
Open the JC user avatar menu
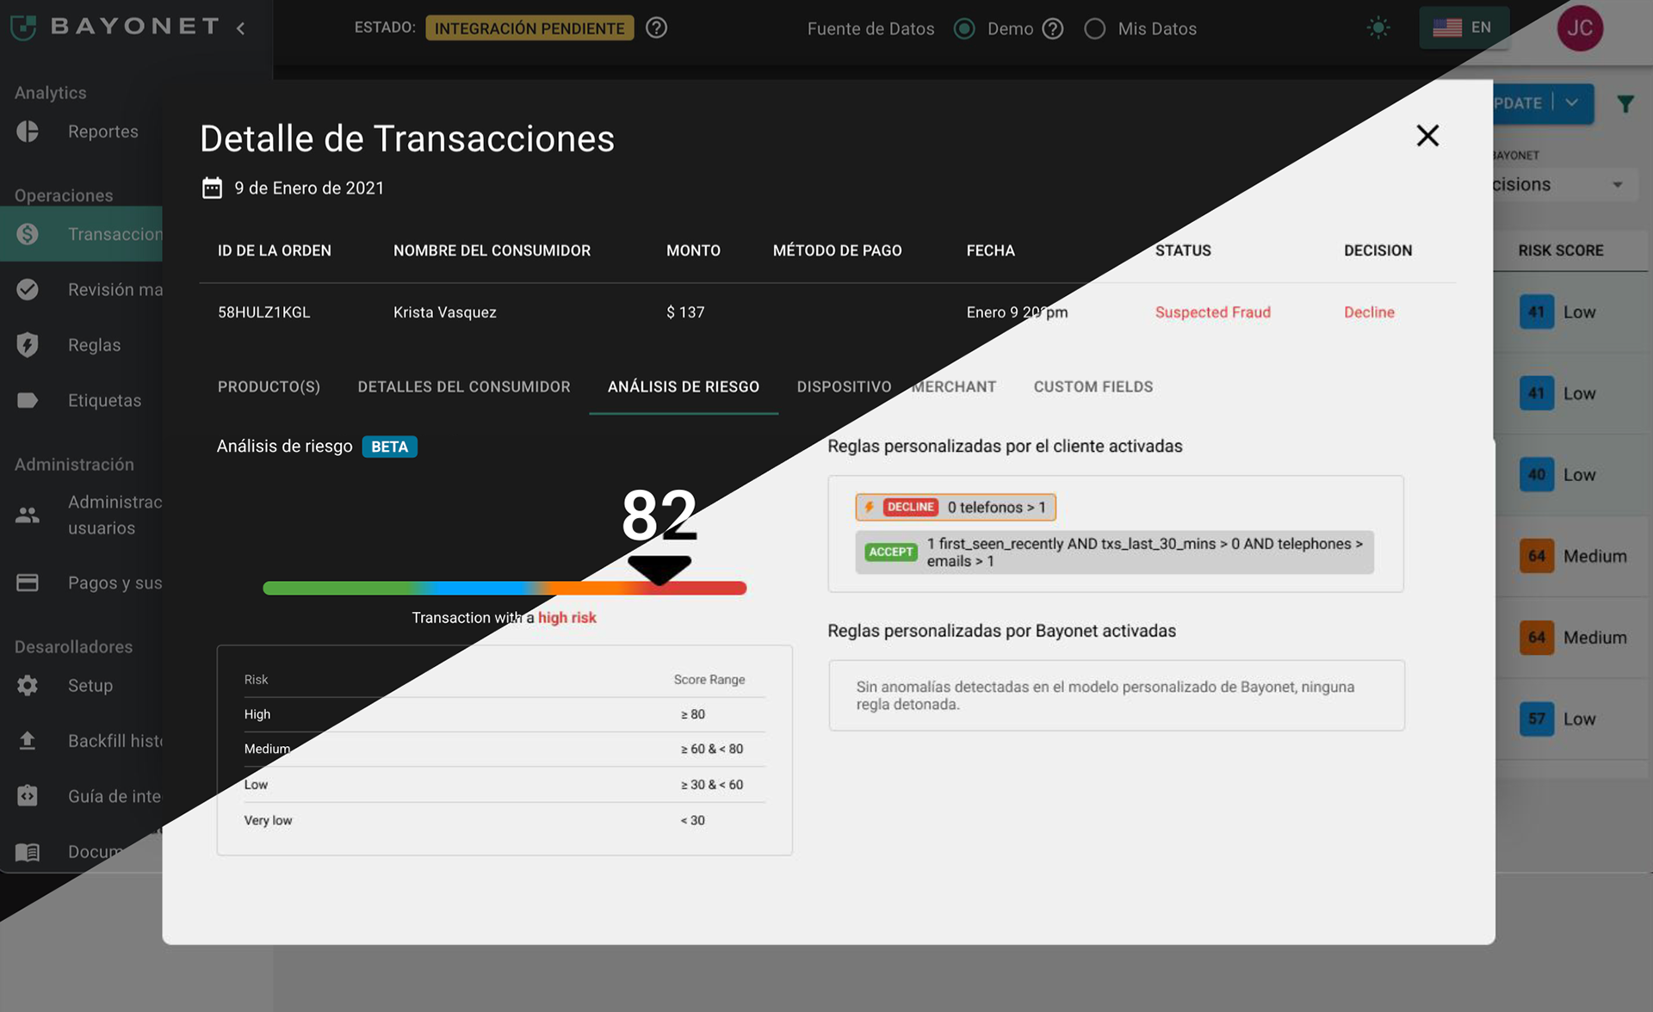click(1580, 28)
